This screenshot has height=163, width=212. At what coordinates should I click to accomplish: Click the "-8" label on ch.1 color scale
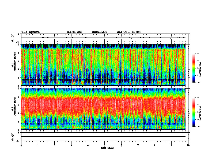point(198,68)
